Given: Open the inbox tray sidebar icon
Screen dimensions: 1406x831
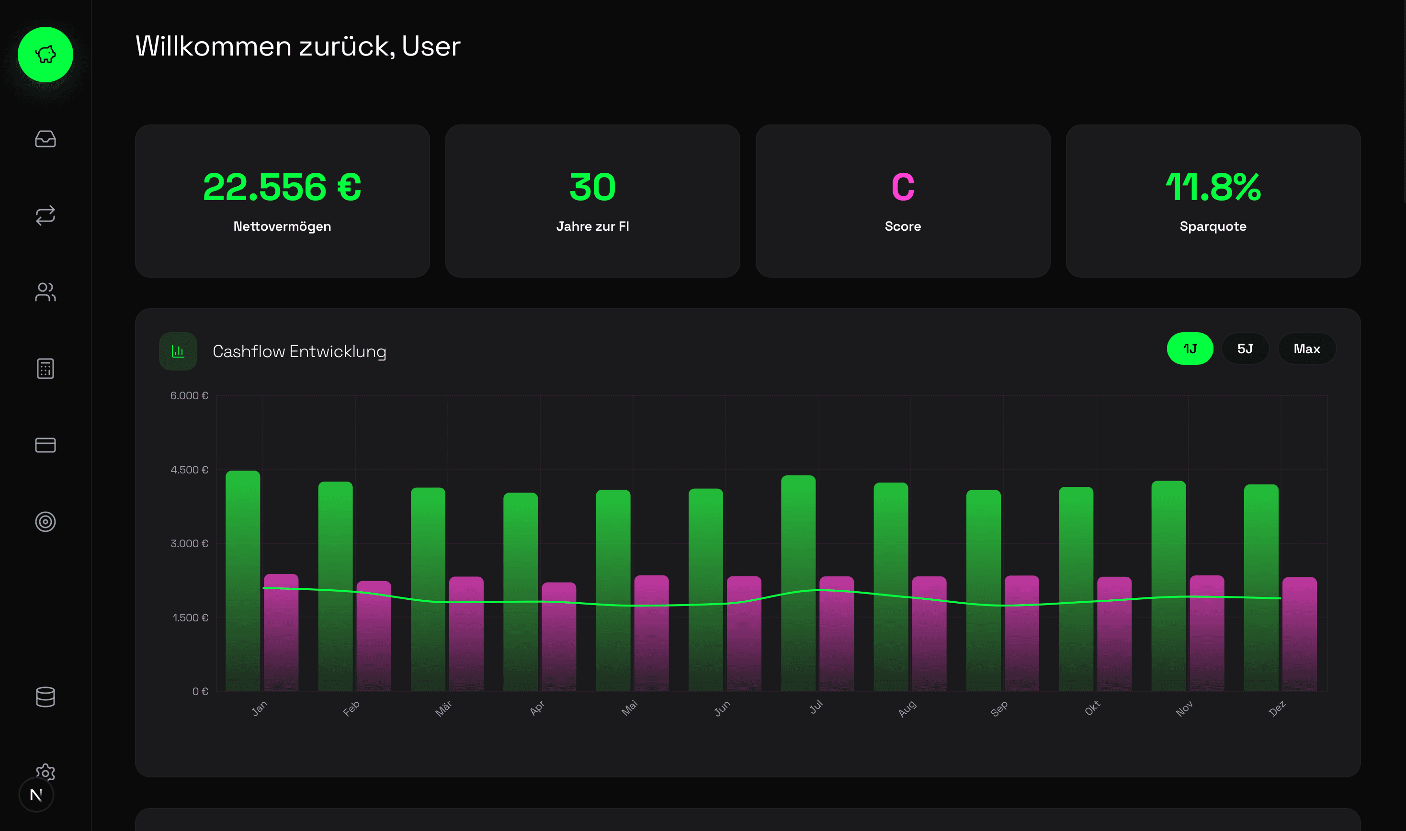Looking at the screenshot, I should pos(45,138).
